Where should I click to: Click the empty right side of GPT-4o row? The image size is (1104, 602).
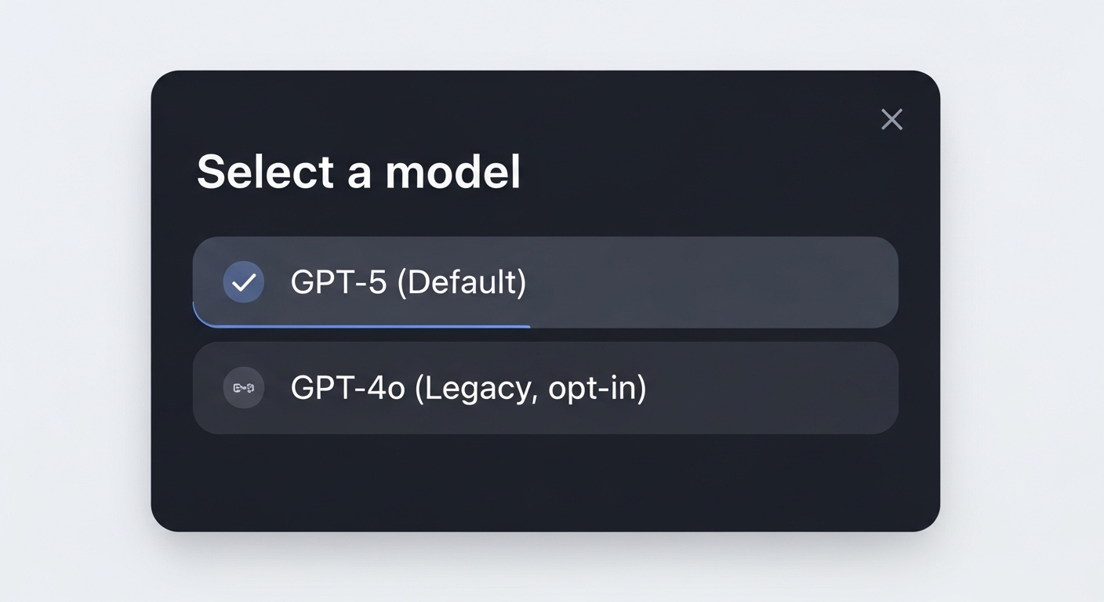pos(784,388)
